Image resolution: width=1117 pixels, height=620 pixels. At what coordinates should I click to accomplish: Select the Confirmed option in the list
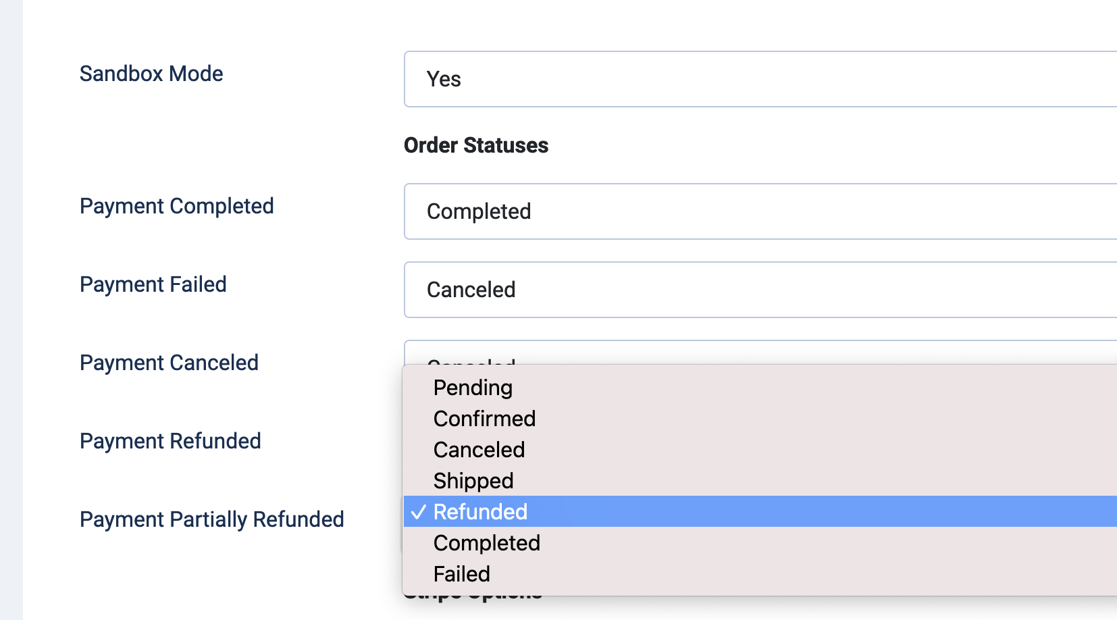point(484,419)
